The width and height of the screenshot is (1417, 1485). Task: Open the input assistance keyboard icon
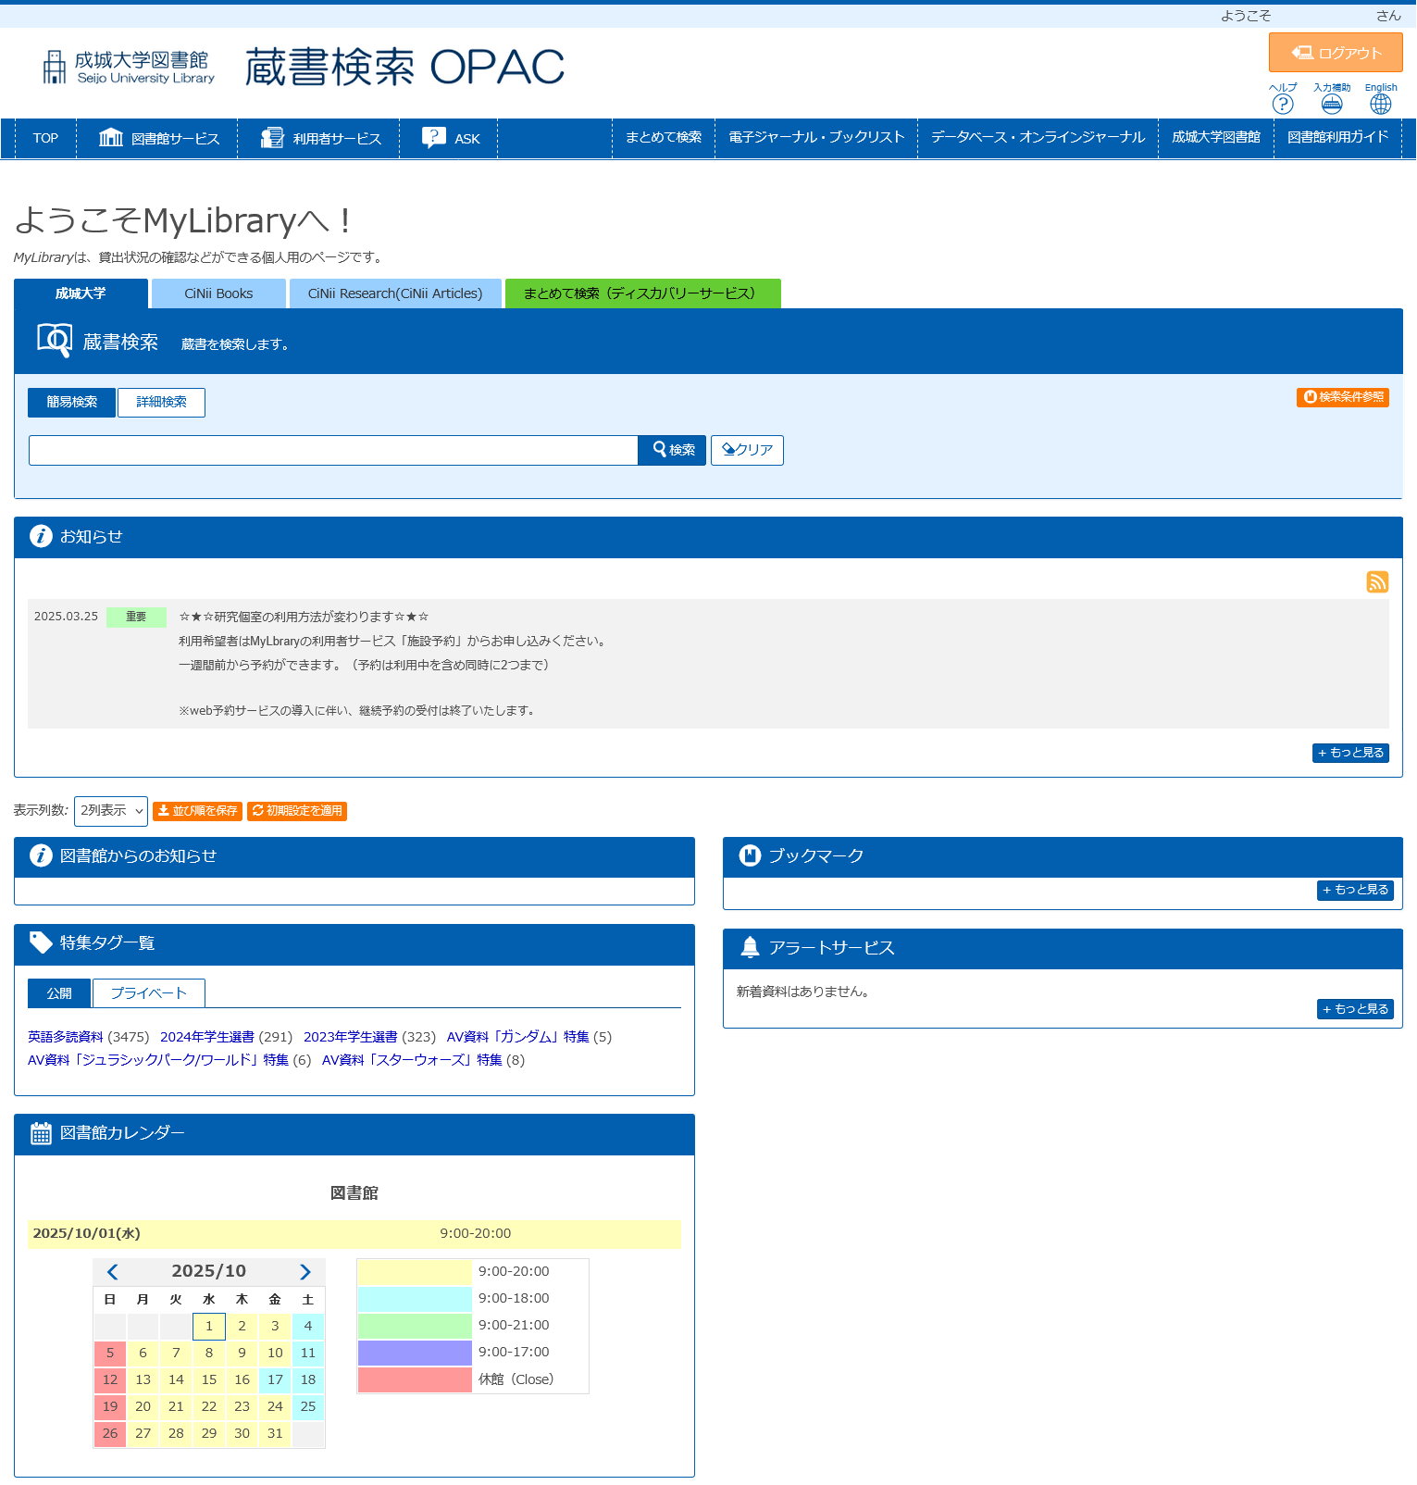coord(1331,104)
